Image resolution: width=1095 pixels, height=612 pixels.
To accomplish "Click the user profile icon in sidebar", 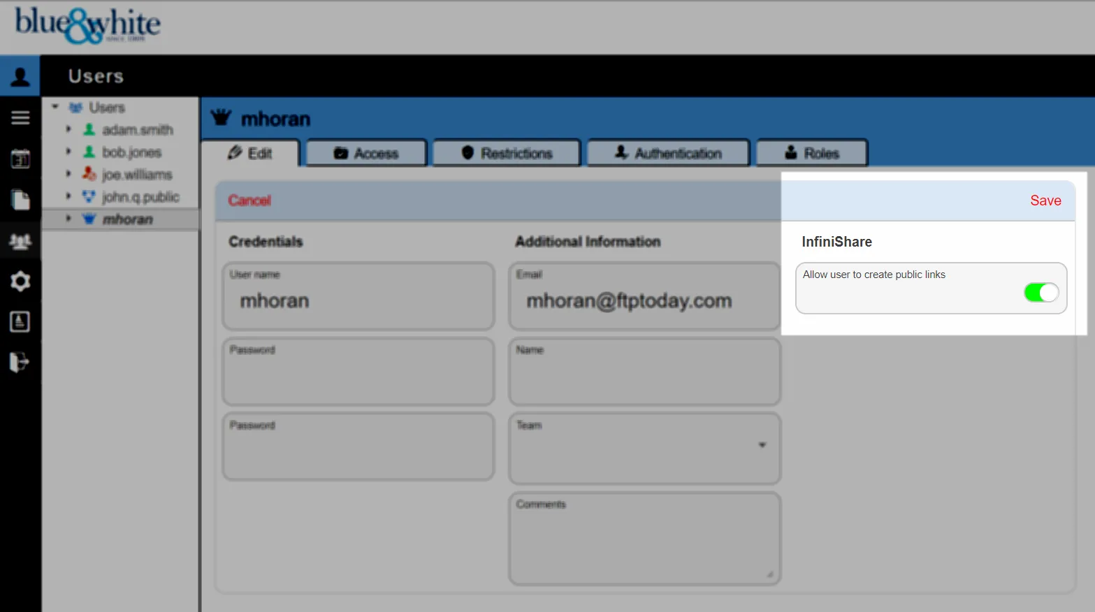I will coord(20,76).
